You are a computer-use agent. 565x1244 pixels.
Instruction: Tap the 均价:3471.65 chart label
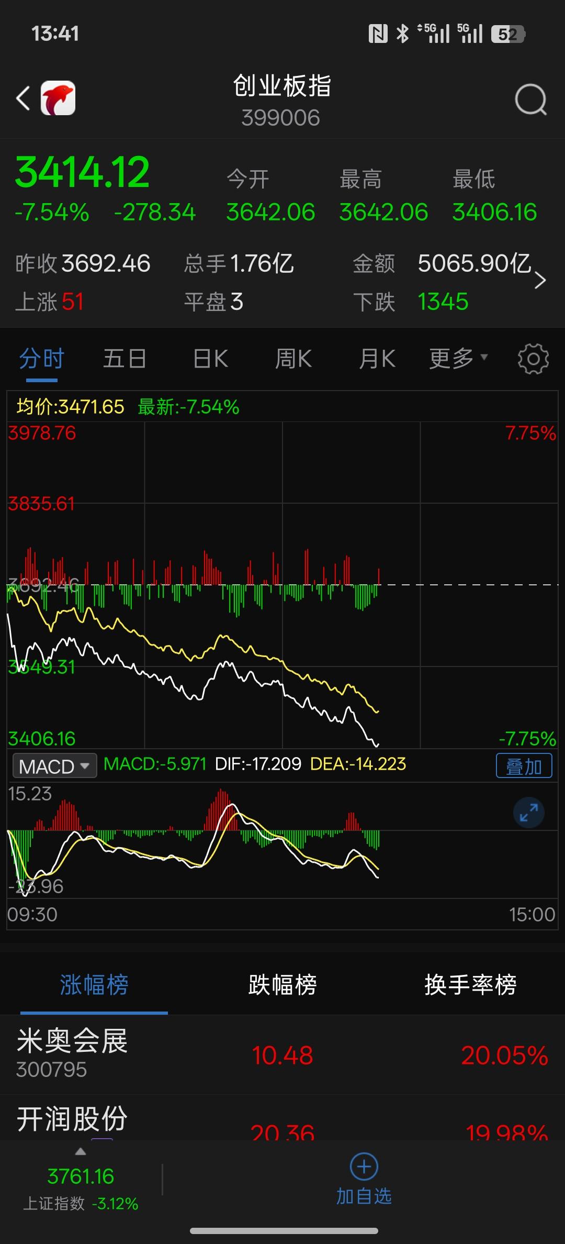(70, 407)
